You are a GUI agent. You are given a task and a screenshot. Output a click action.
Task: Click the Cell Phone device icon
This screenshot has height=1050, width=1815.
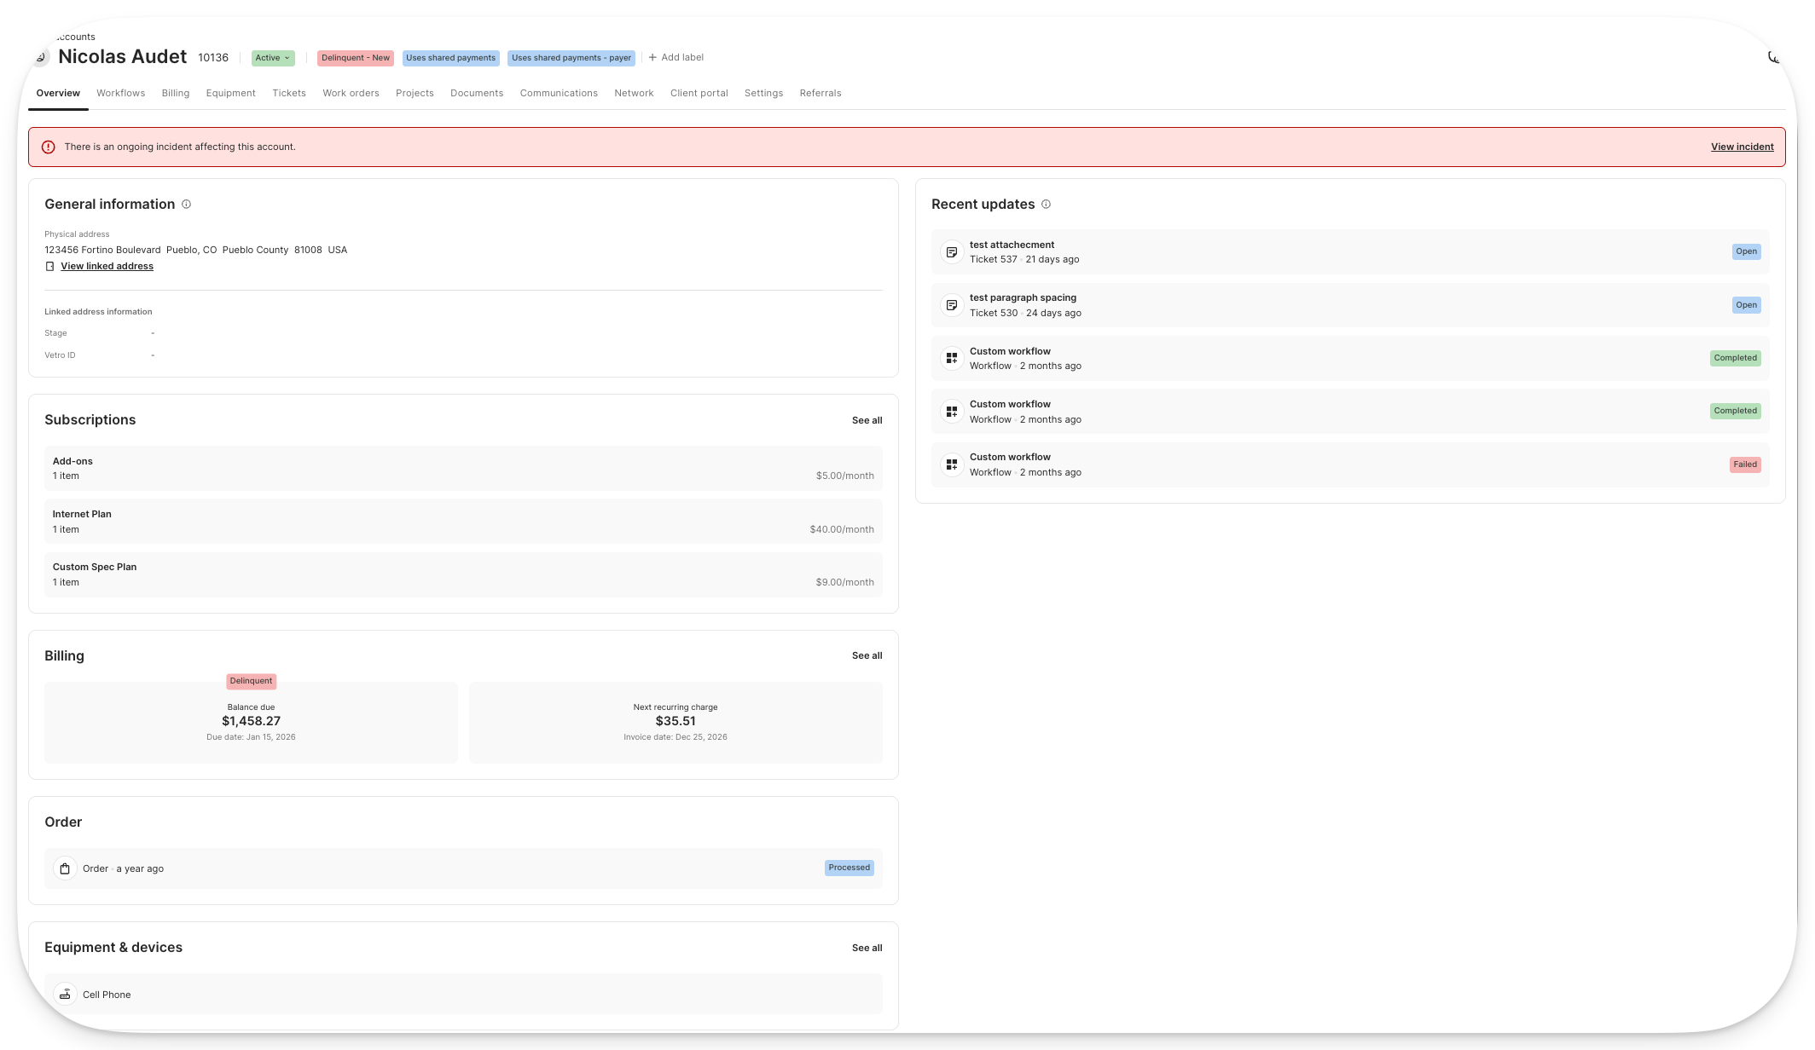pos(65,995)
